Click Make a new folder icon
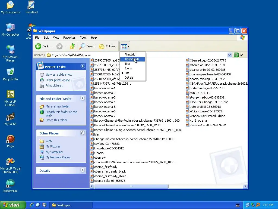The width and height of the screenshot is (278, 209). coord(42,106)
